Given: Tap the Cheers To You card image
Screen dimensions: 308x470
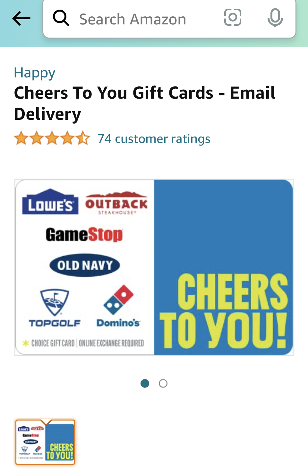Looking at the screenshot, I should click(x=154, y=267).
